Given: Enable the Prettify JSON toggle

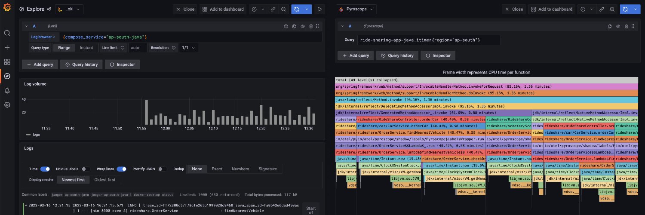Looking at the screenshot, I should pyautogui.click(x=163, y=169).
